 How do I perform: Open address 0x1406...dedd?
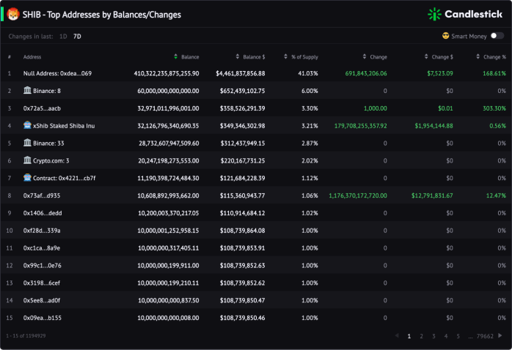(43, 213)
